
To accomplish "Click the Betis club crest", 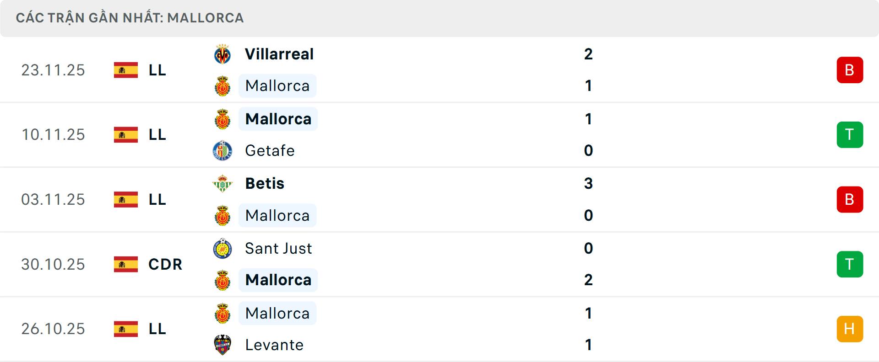I will [x=222, y=184].
